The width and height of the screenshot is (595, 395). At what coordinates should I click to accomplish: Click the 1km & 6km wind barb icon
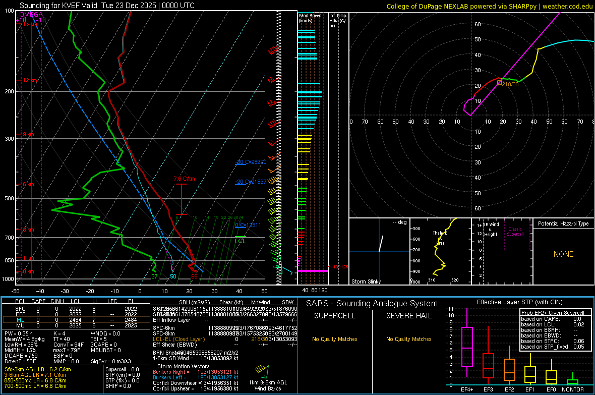tap(262, 371)
